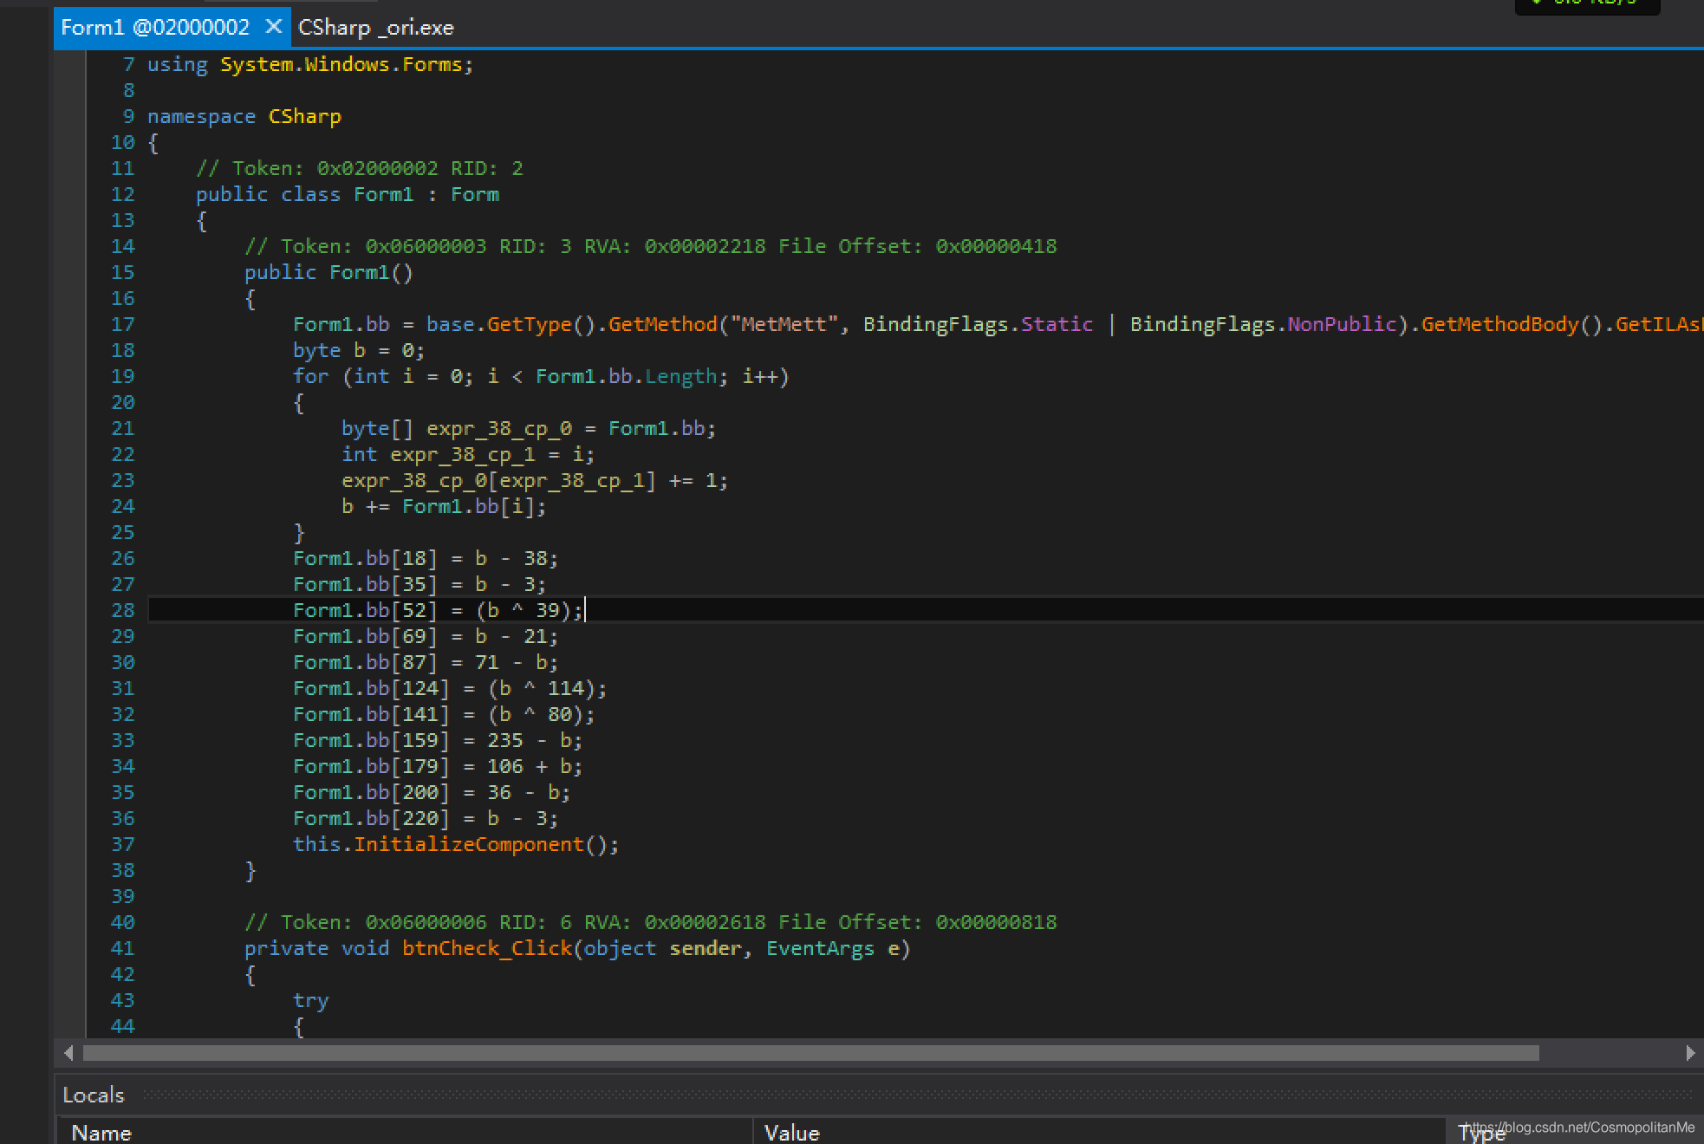Click the left arrow of horizontal scrollbar
The image size is (1704, 1144).
[69, 1053]
